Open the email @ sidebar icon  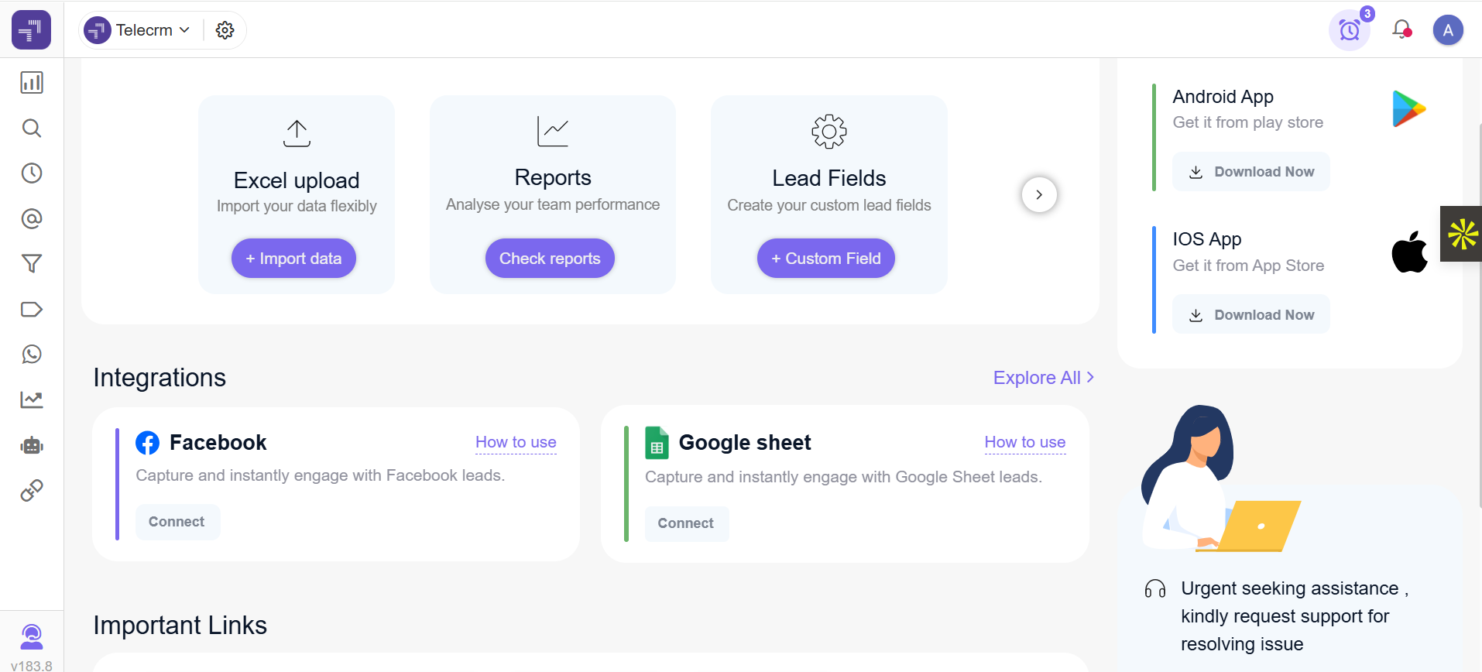[x=32, y=219]
